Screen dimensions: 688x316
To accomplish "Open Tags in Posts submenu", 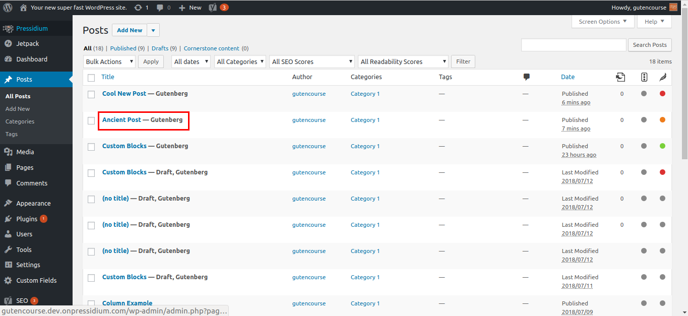I will coord(12,134).
